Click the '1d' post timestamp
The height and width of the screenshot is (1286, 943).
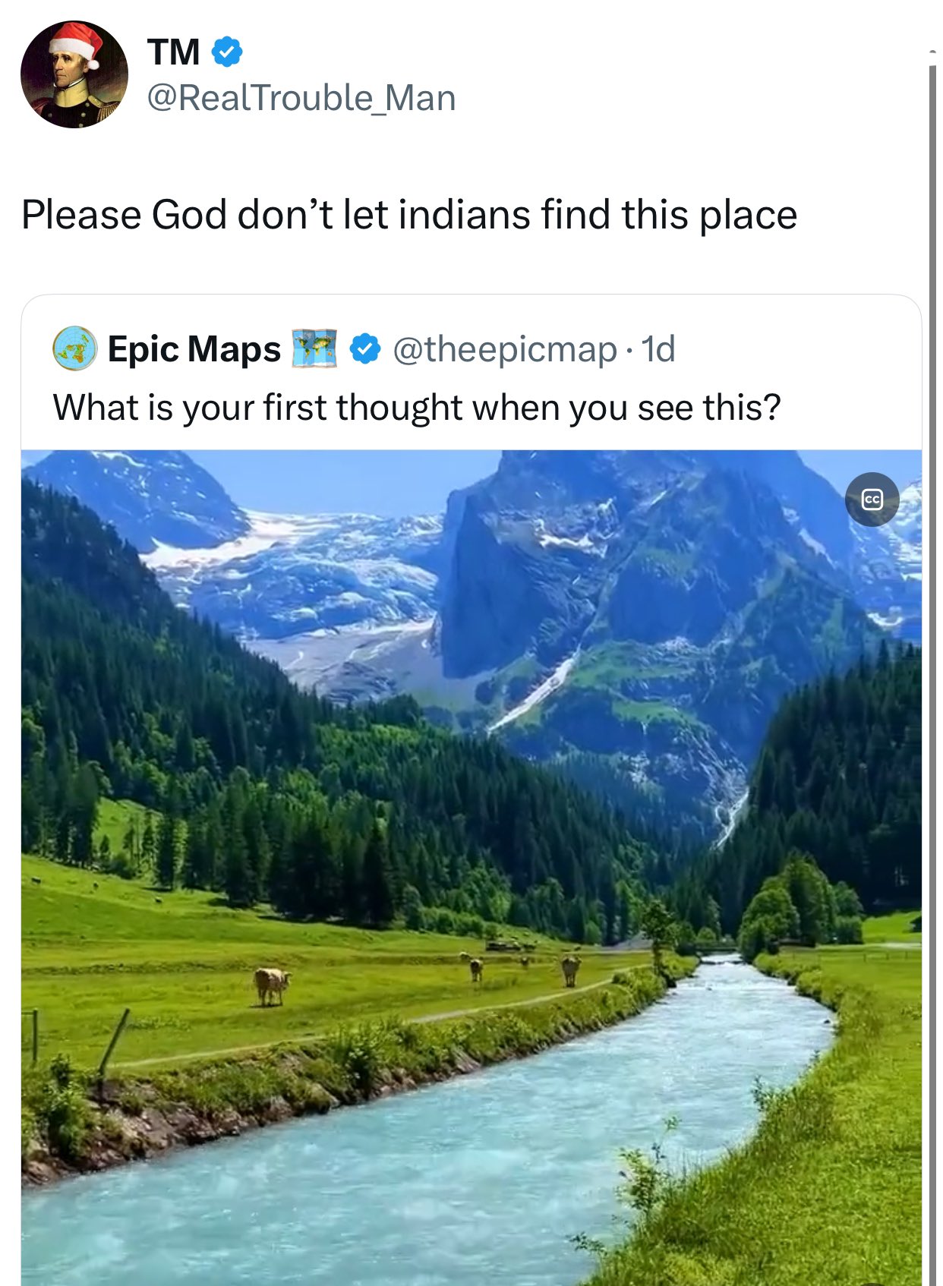(x=658, y=349)
